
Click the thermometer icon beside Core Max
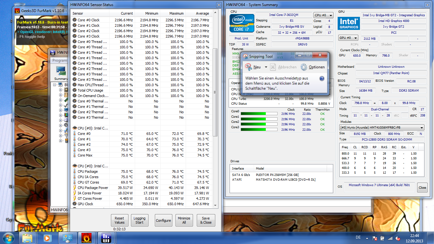74,155
